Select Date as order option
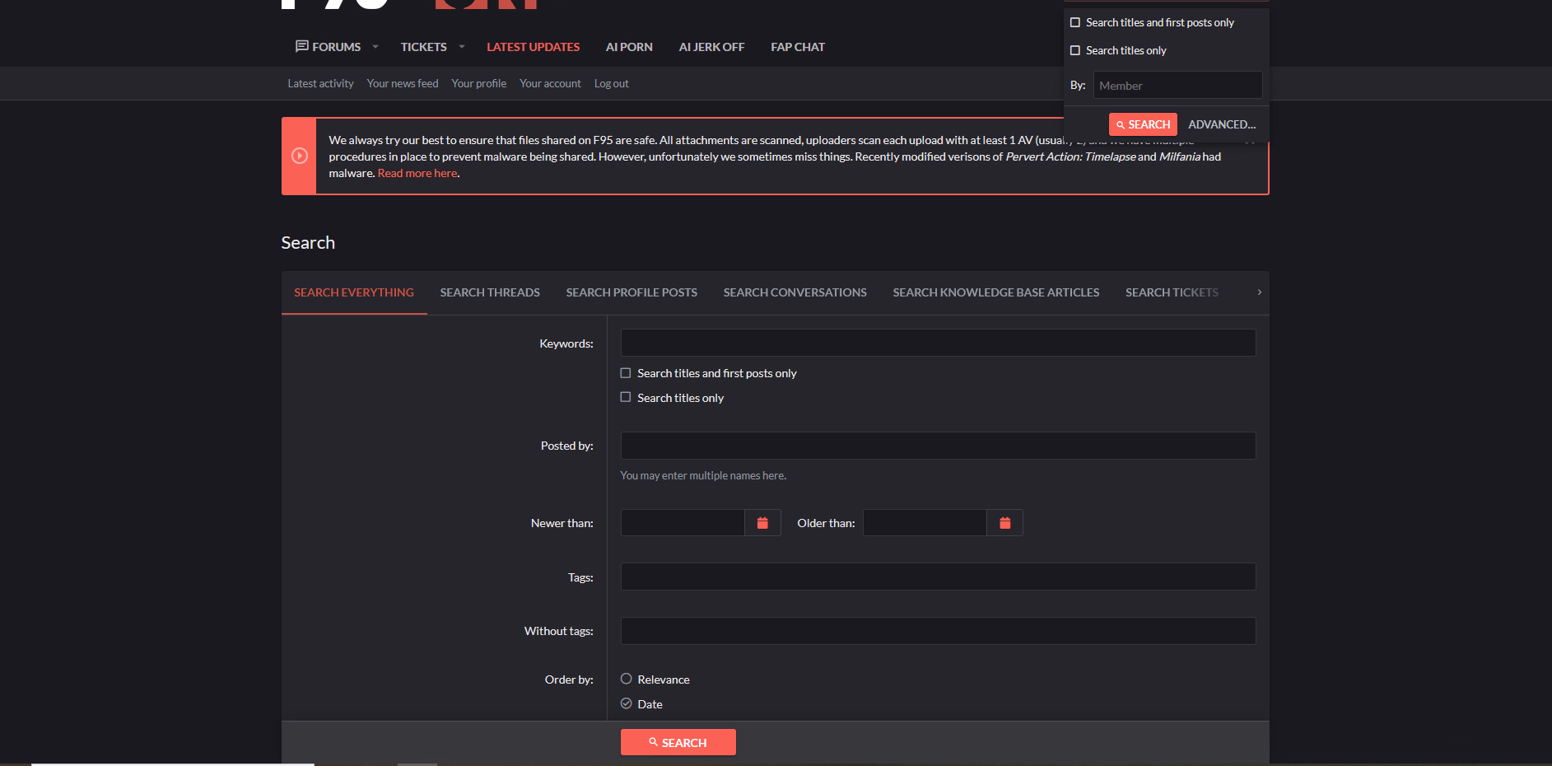 point(627,704)
